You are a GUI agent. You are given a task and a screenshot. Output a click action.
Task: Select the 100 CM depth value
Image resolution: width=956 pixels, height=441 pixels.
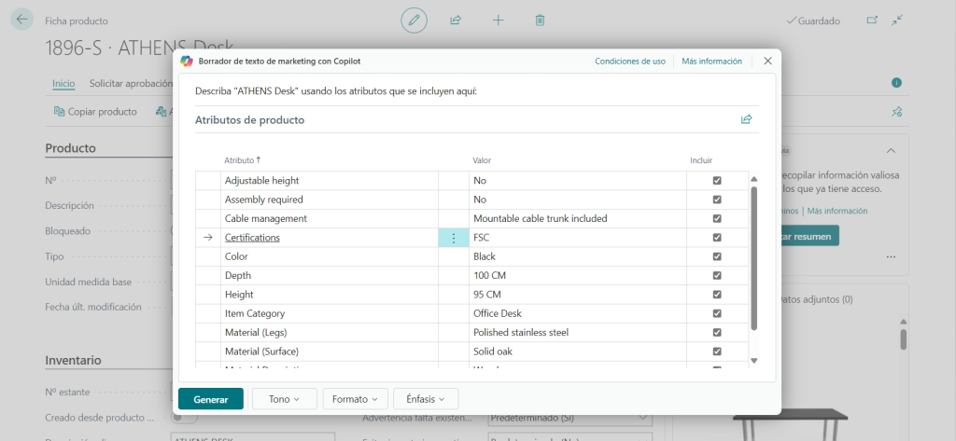click(x=577, y=275)
